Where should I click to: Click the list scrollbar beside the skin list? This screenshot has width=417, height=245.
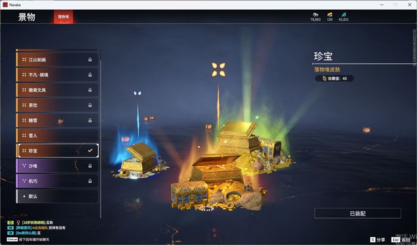[x=101, y=138]
